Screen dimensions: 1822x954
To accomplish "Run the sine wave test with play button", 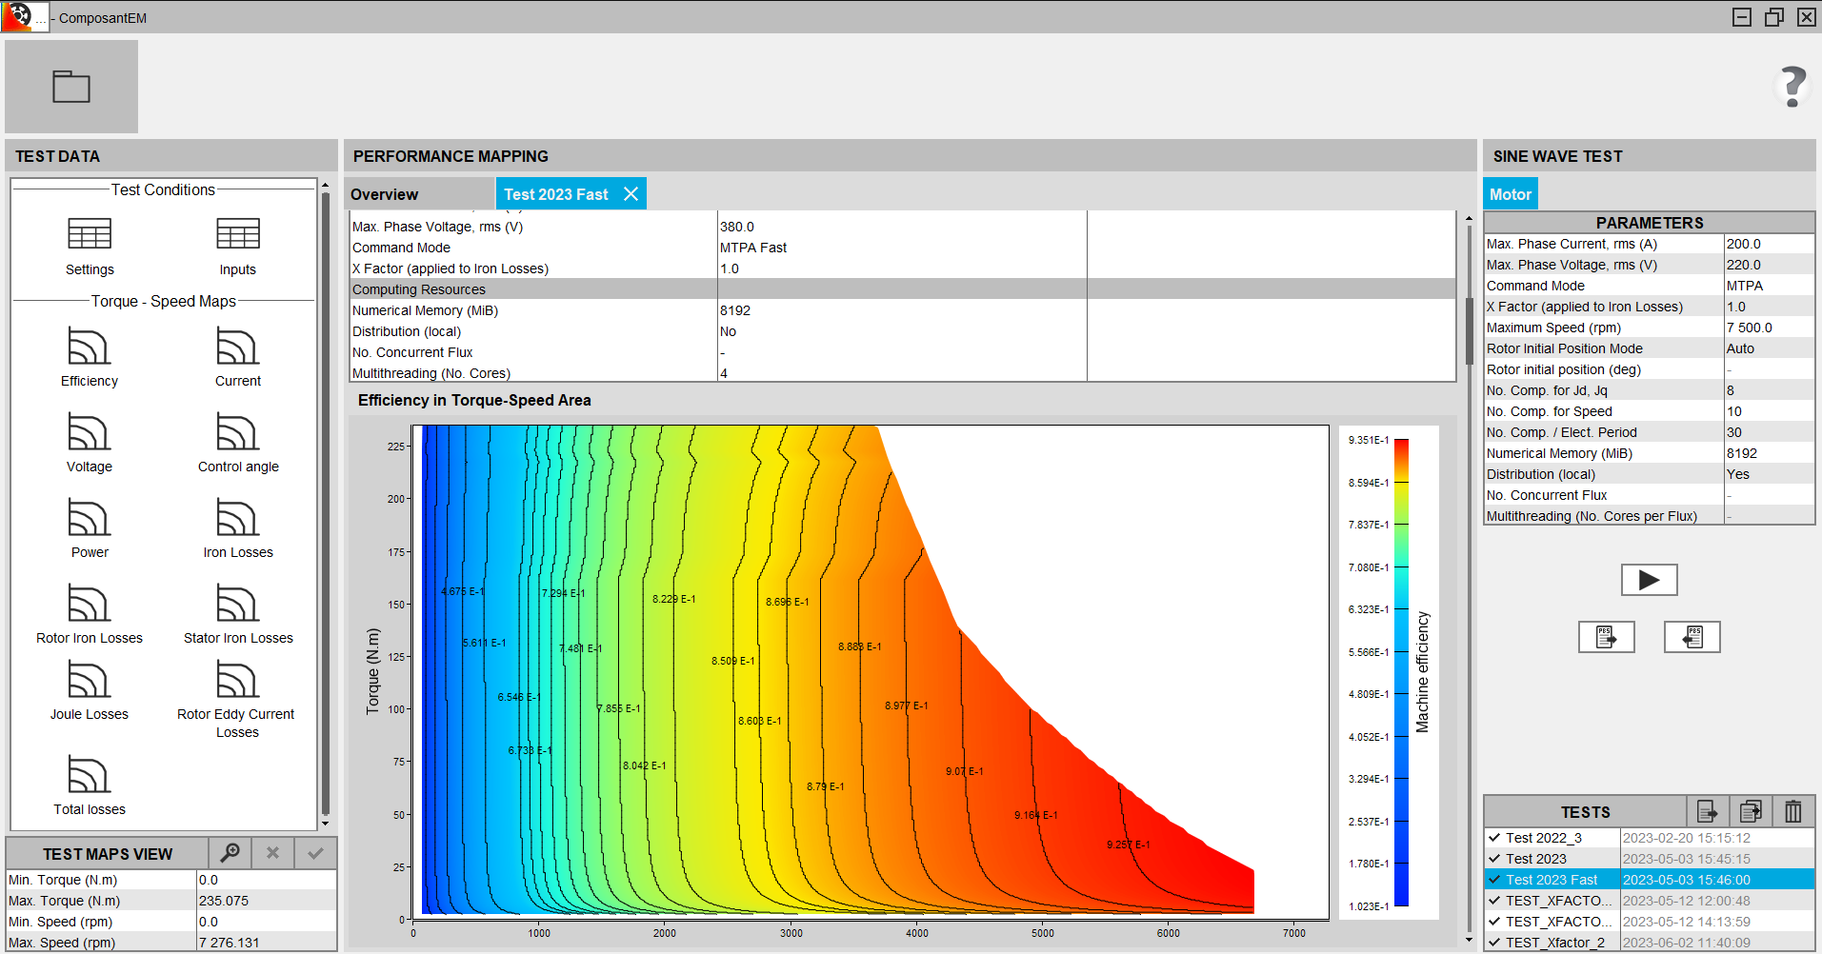I will [x=1649, y=580].
